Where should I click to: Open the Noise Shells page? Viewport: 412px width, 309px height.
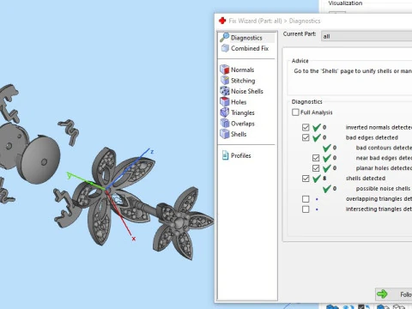(247, 91)
